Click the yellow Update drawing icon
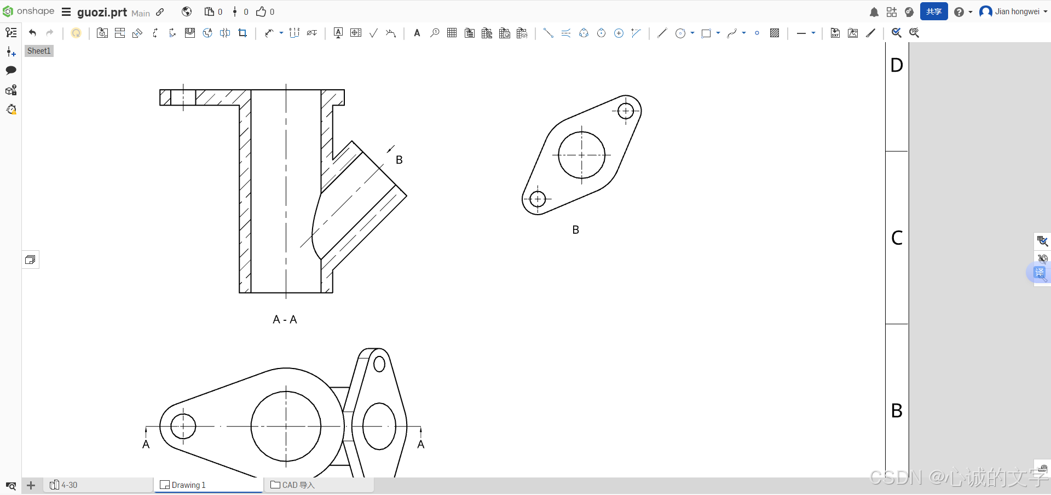The image size is (1051, 495). pos(76,33)
